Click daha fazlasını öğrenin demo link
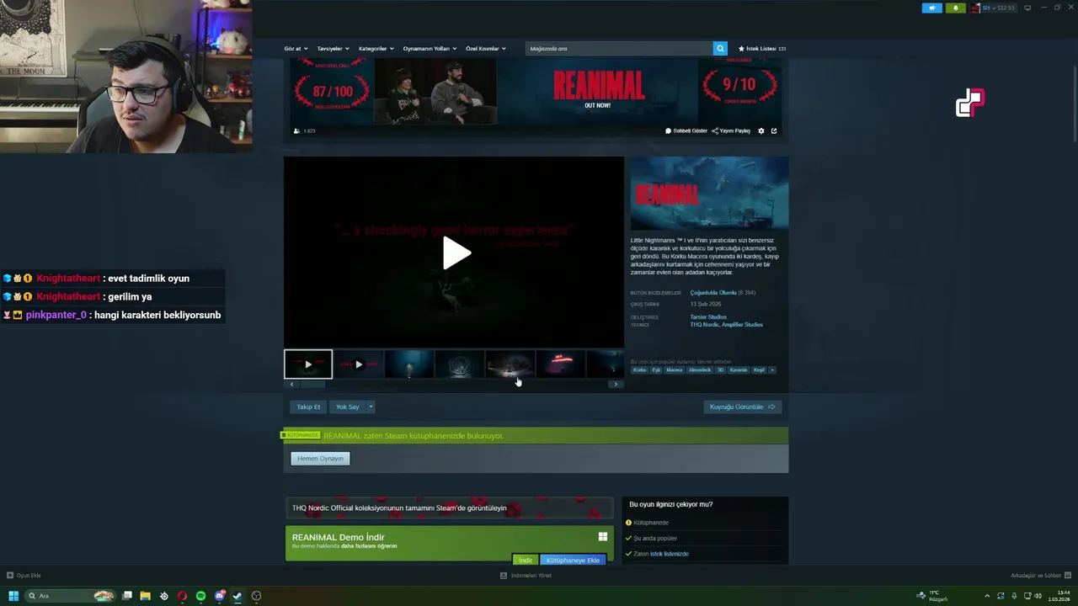This screenshot has width=1078, height=606. pos(369,545)
